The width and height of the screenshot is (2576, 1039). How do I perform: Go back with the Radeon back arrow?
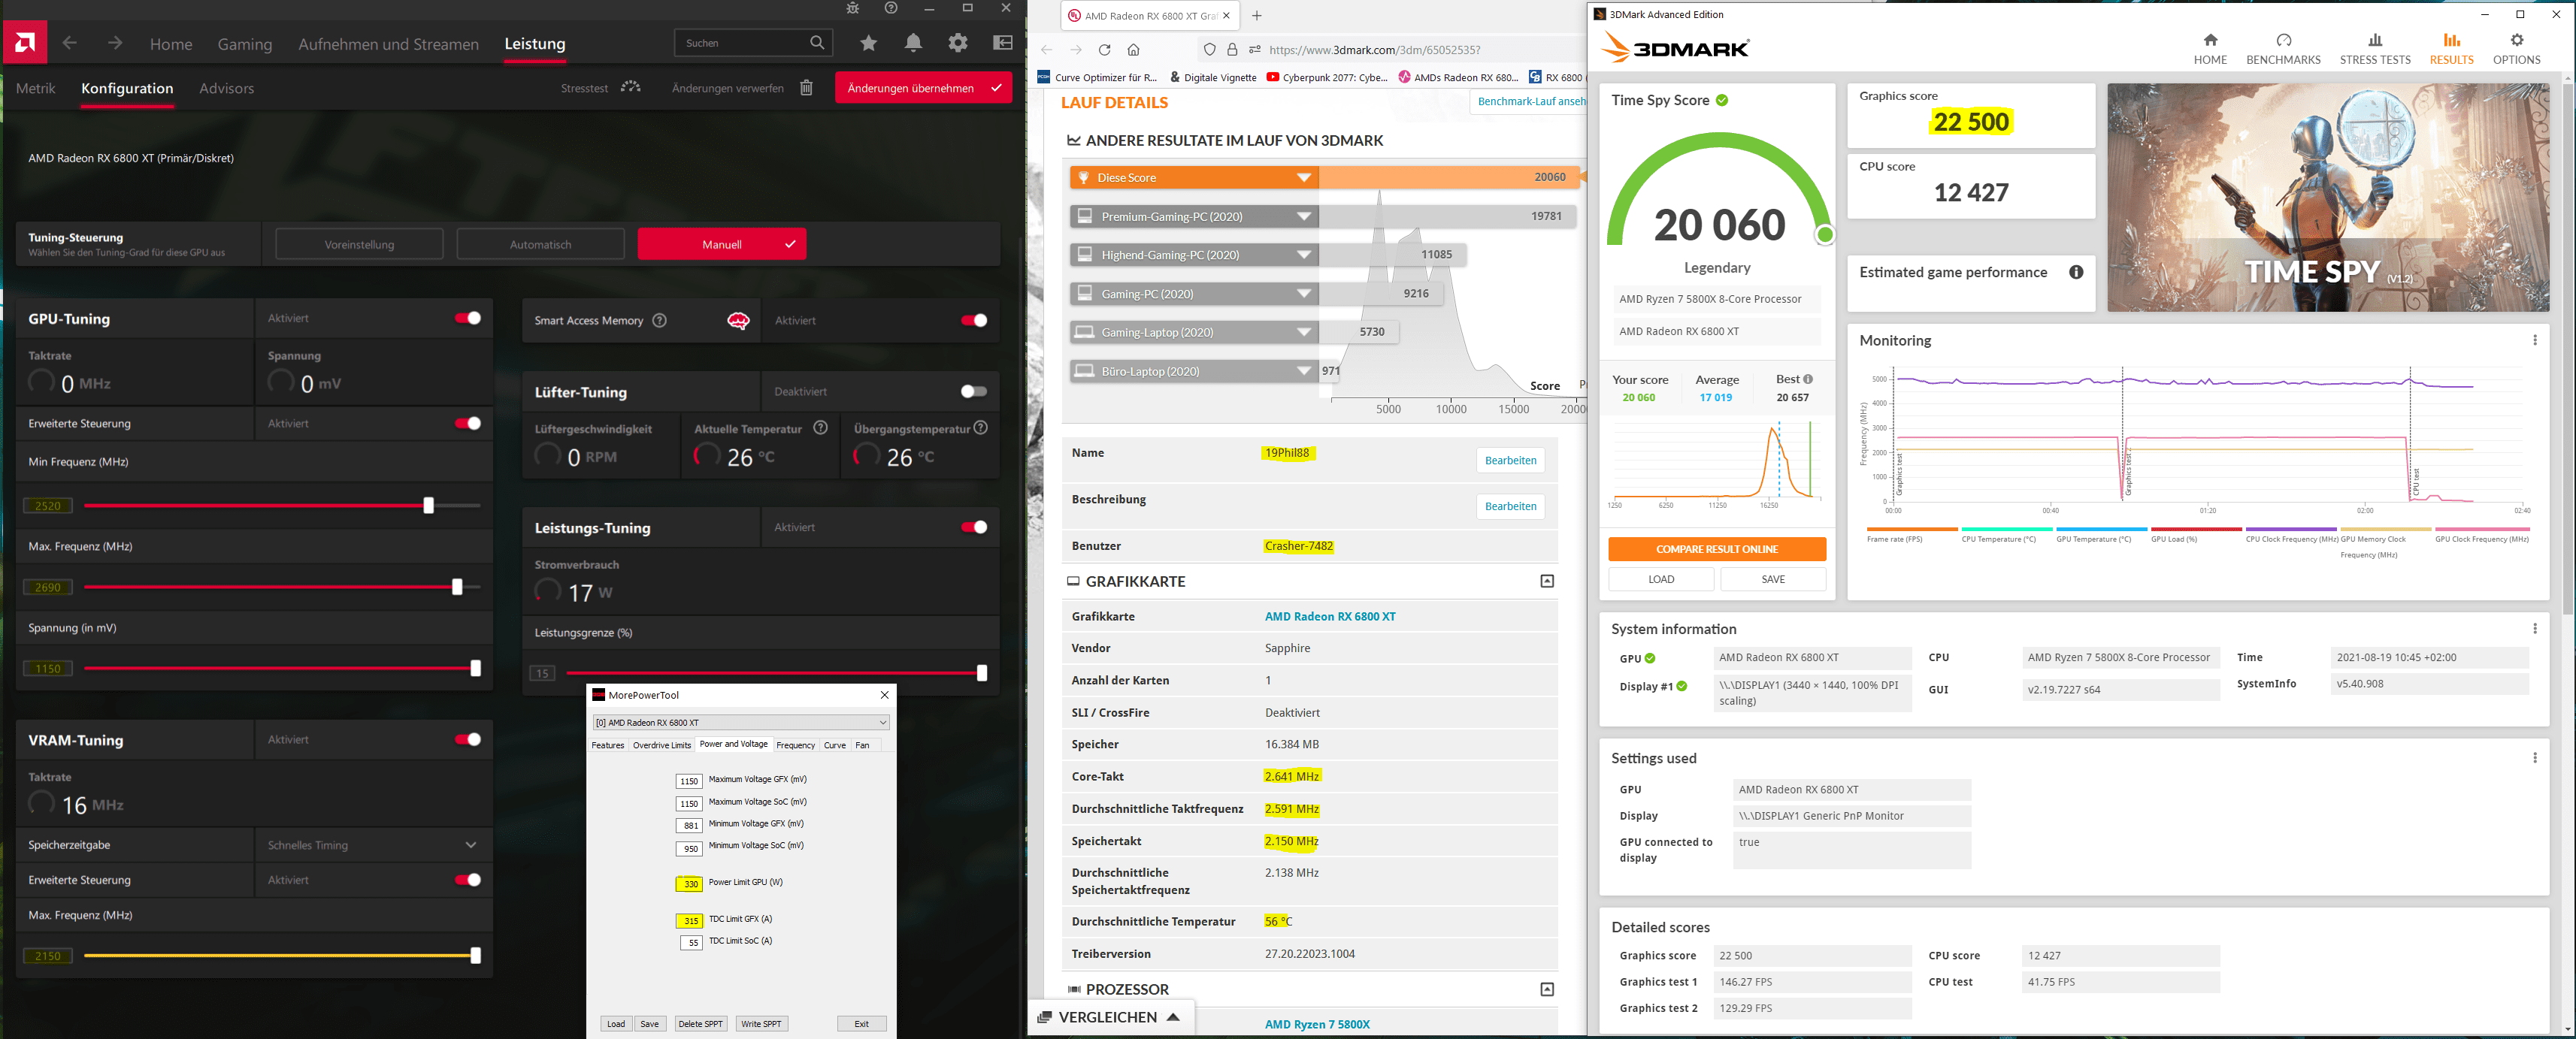pos(69,43)
